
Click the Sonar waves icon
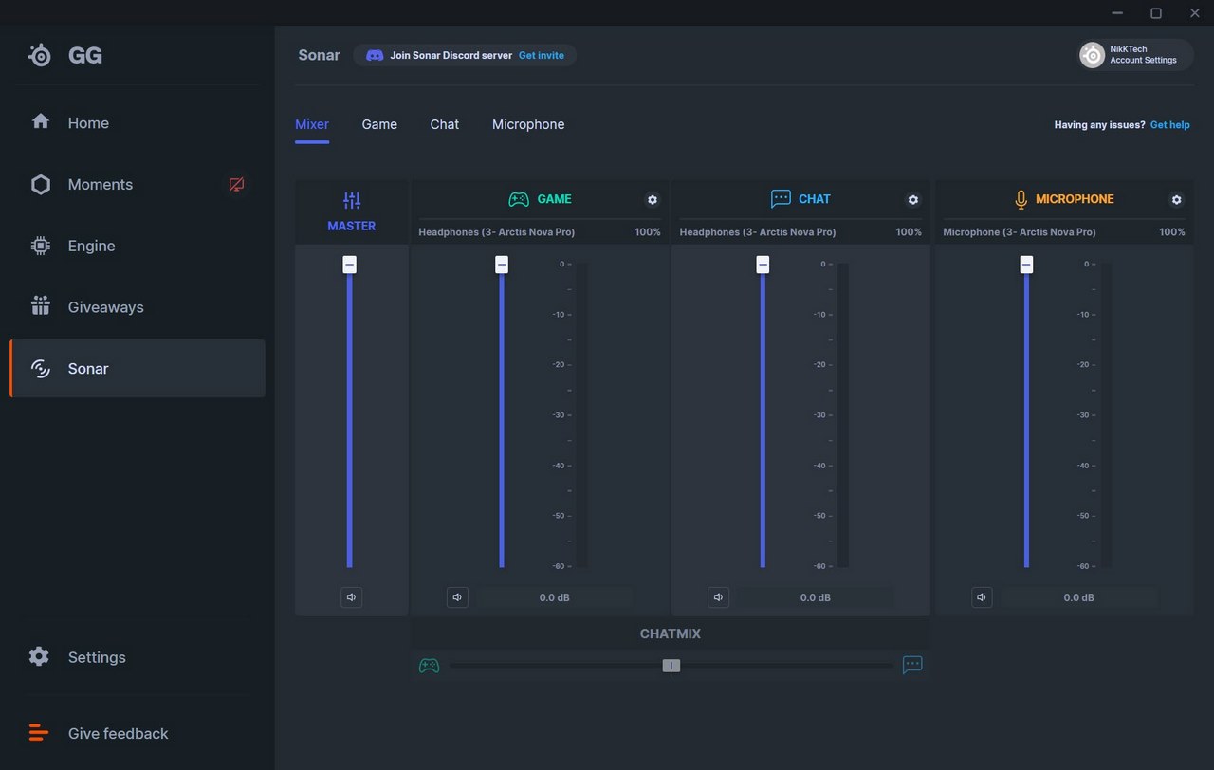(x=40, y=368)
